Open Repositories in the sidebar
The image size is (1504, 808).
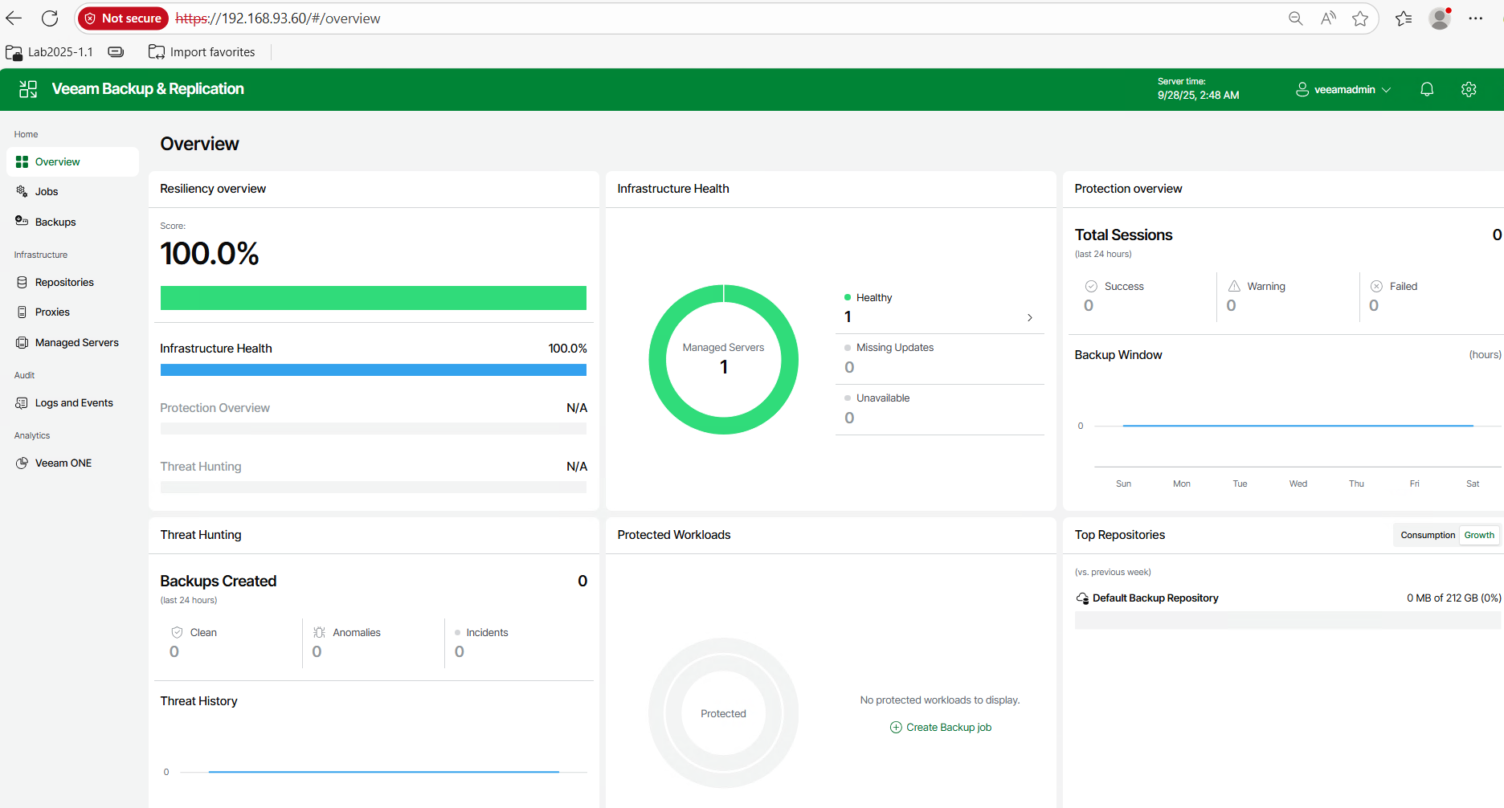point(64,283)
